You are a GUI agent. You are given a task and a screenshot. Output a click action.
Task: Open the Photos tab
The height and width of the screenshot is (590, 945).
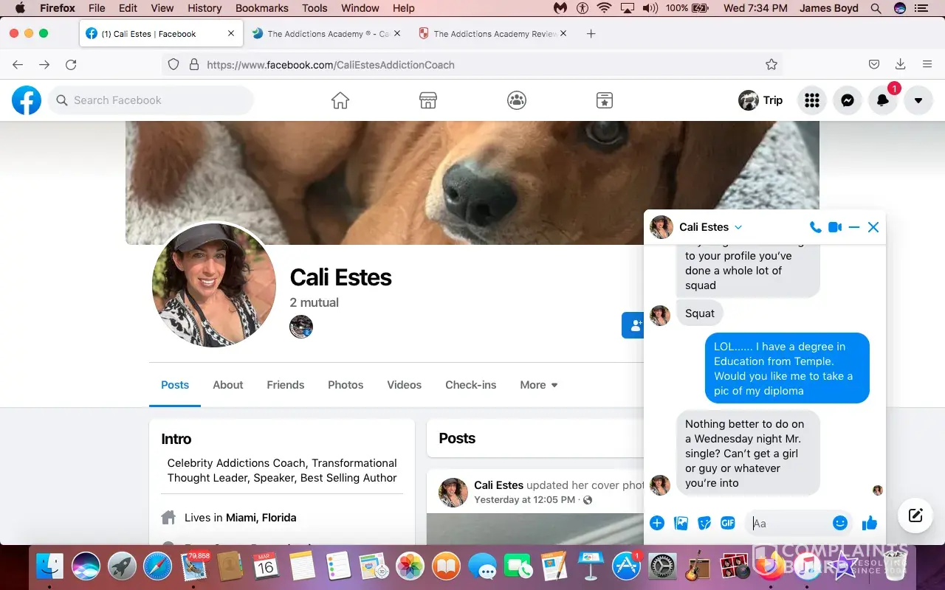coord(346,385)
